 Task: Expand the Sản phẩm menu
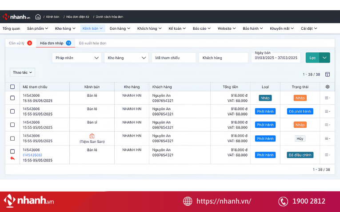click(x=37, y=28)
